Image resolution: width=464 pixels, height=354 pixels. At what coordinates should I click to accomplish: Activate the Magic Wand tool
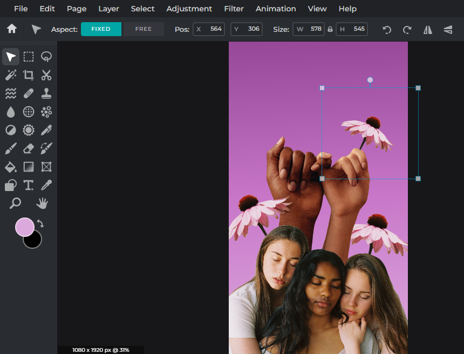11,75
